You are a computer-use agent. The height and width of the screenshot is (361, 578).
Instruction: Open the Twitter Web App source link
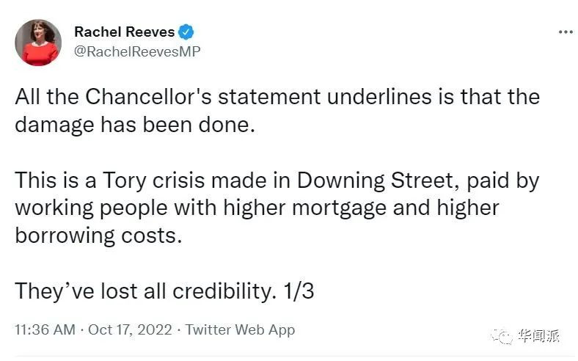click(240, 329)
